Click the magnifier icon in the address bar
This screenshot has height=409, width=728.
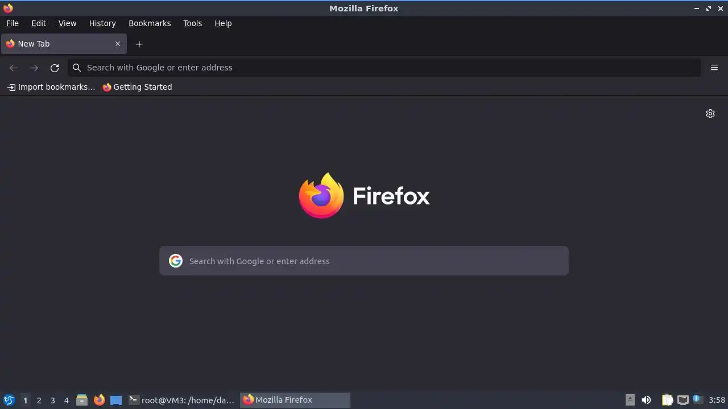coord(77,68)
